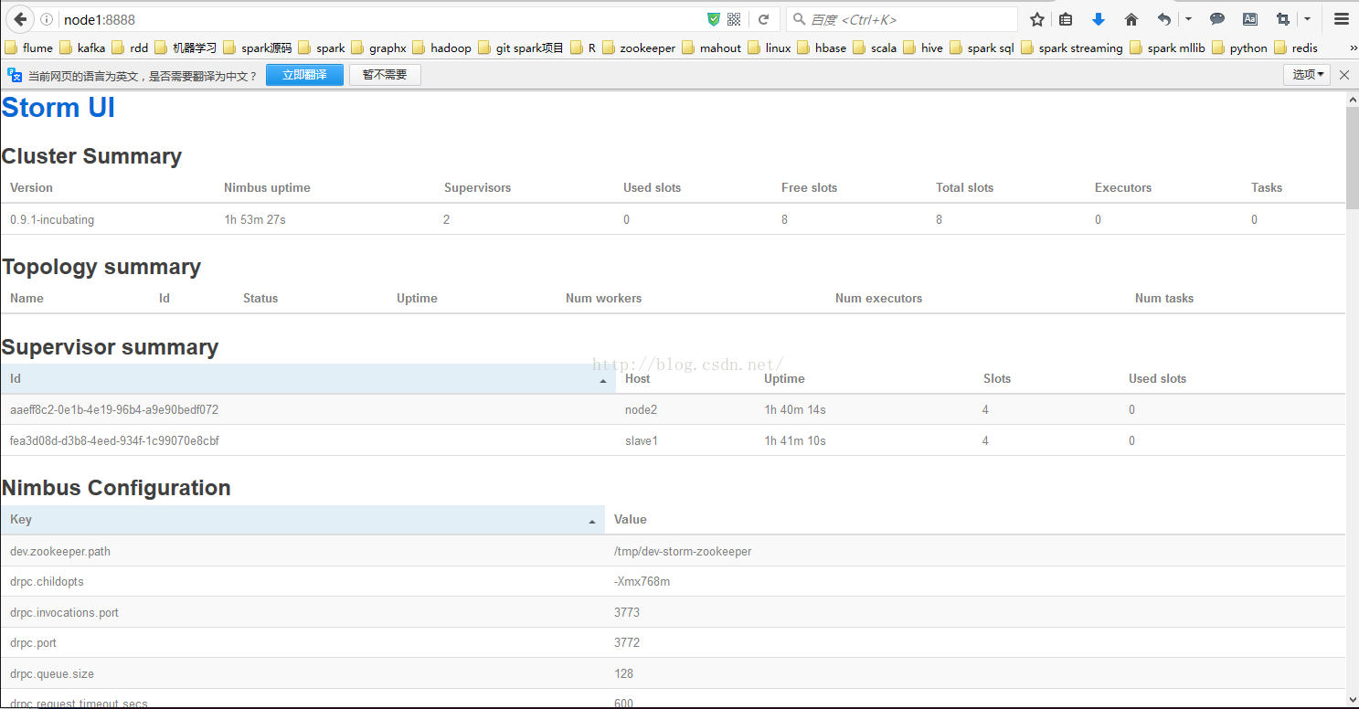Screen dimensions: 1359x709
Task: Click the Host column header
Action: 637,379
